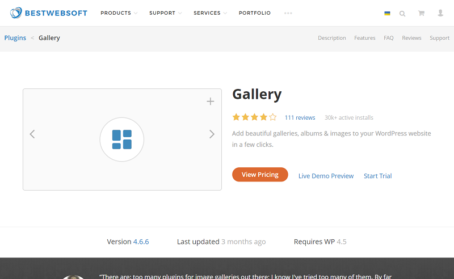Go to next slide with right arrow
This screenshot has width=454, height=279.
pos(212,134)
